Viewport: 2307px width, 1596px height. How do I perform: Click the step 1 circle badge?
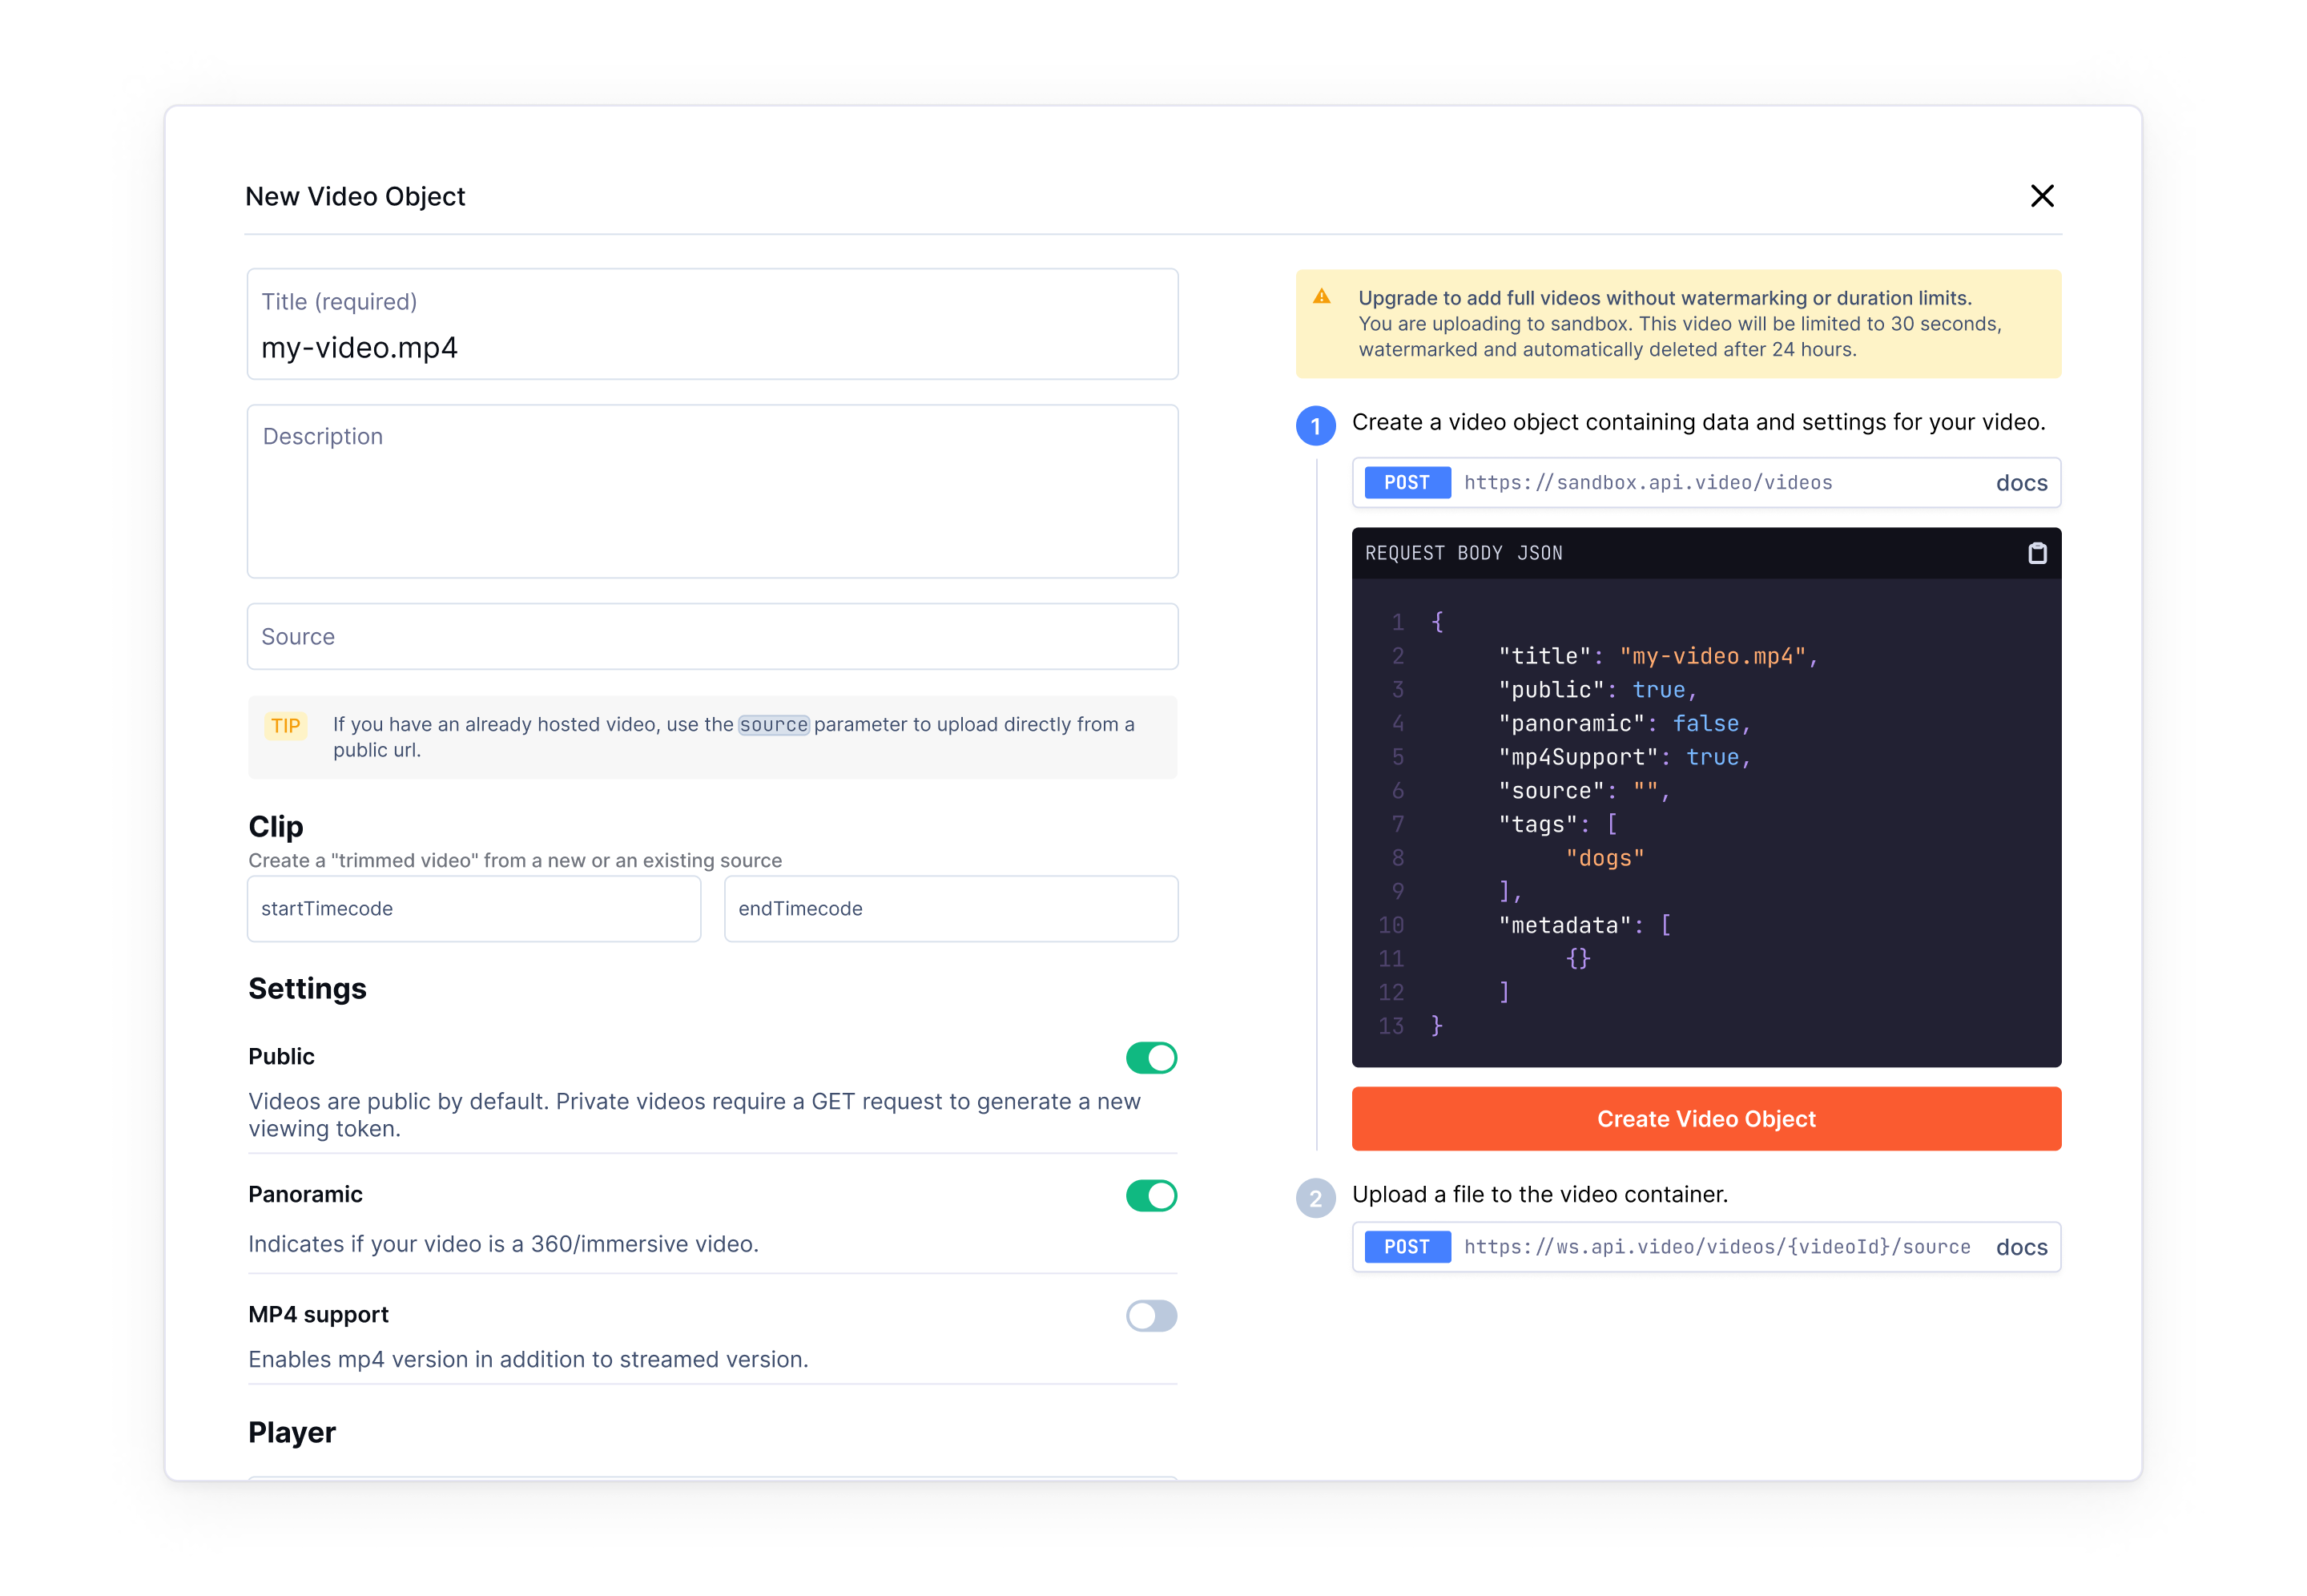1315,425
